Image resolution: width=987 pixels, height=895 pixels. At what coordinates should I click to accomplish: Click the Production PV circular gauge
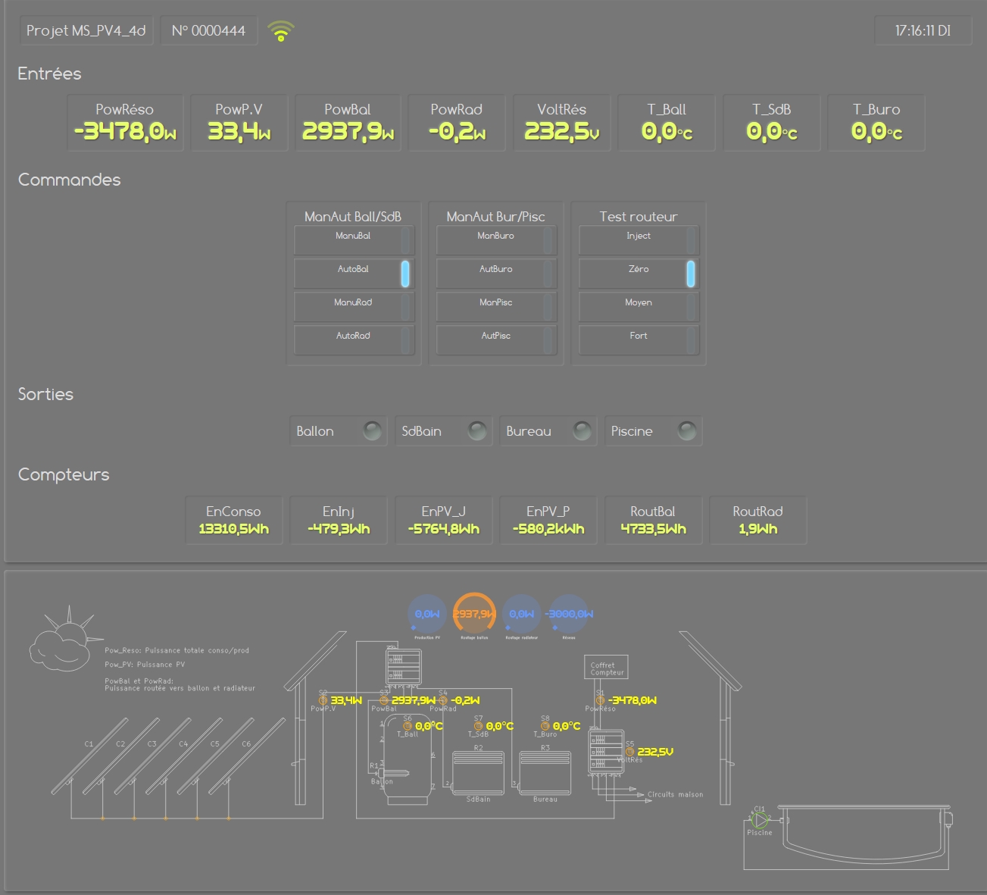pyautogui.click(x=426, y=614)
